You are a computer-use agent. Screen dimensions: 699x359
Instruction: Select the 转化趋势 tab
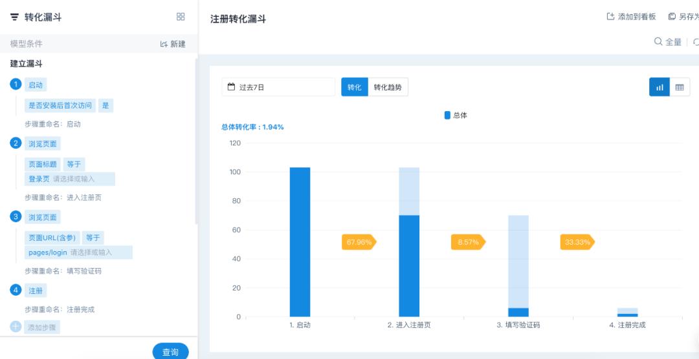click(x=388, y=87)
